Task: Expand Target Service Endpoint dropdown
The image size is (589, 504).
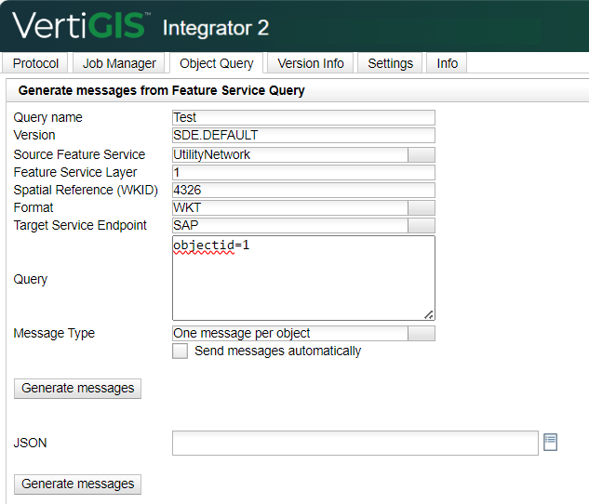Action: pos(422,225)
